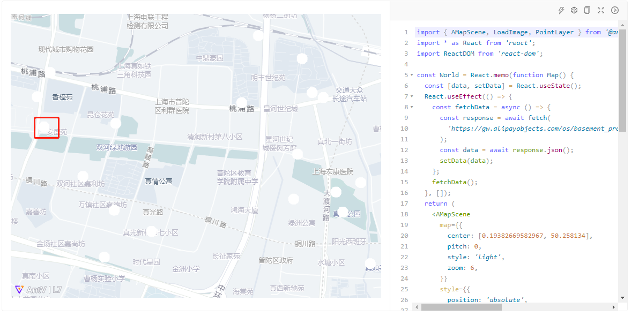The width and height of the screenshot is (639, 324).
Task: Click the AntV L7 logo on map
Action: (x=38, y=290)
